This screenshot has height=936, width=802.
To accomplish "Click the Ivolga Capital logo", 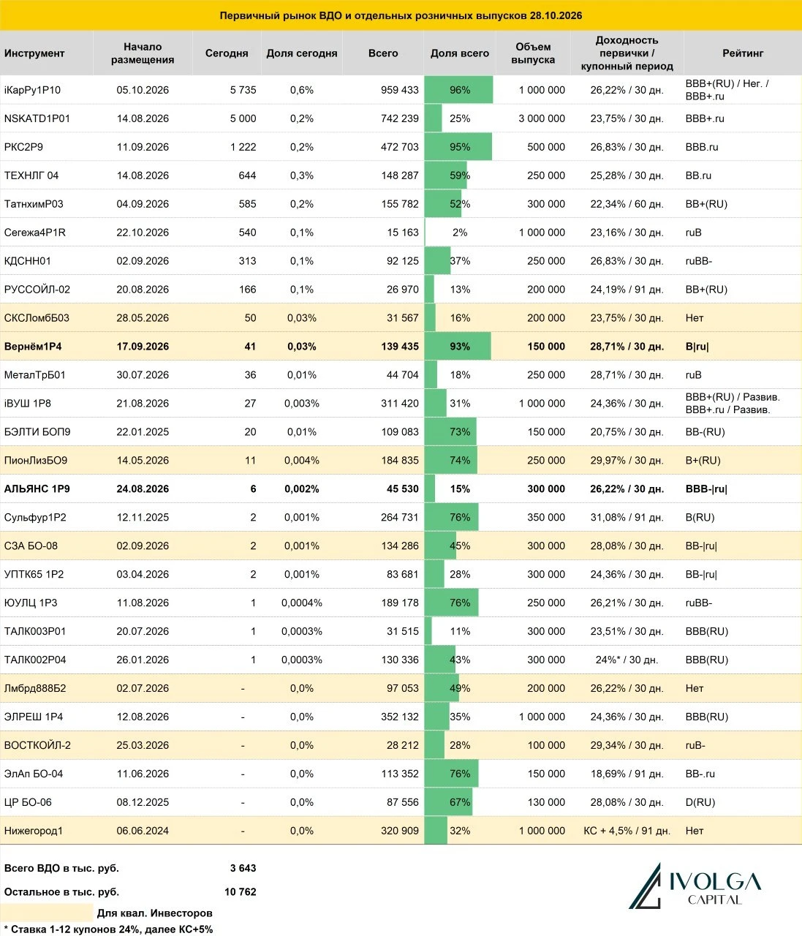I will click(x=694, y=887).
